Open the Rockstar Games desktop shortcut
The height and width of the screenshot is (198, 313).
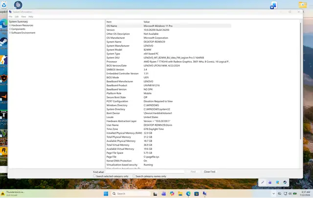3,151
